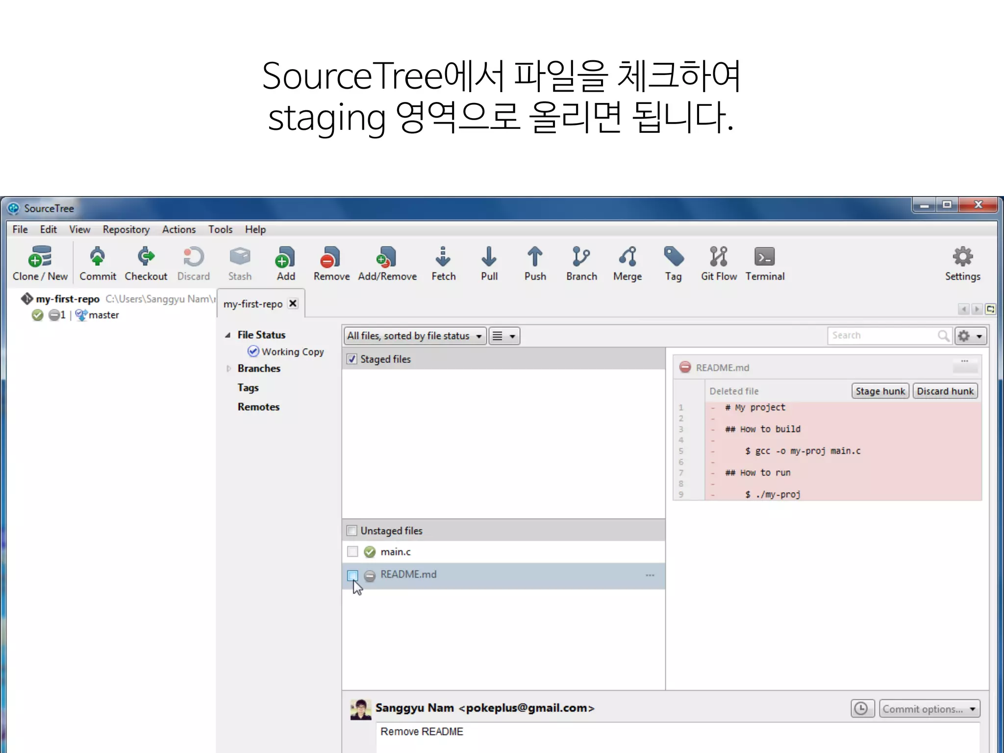Create a branch with Branch icon

581,263
